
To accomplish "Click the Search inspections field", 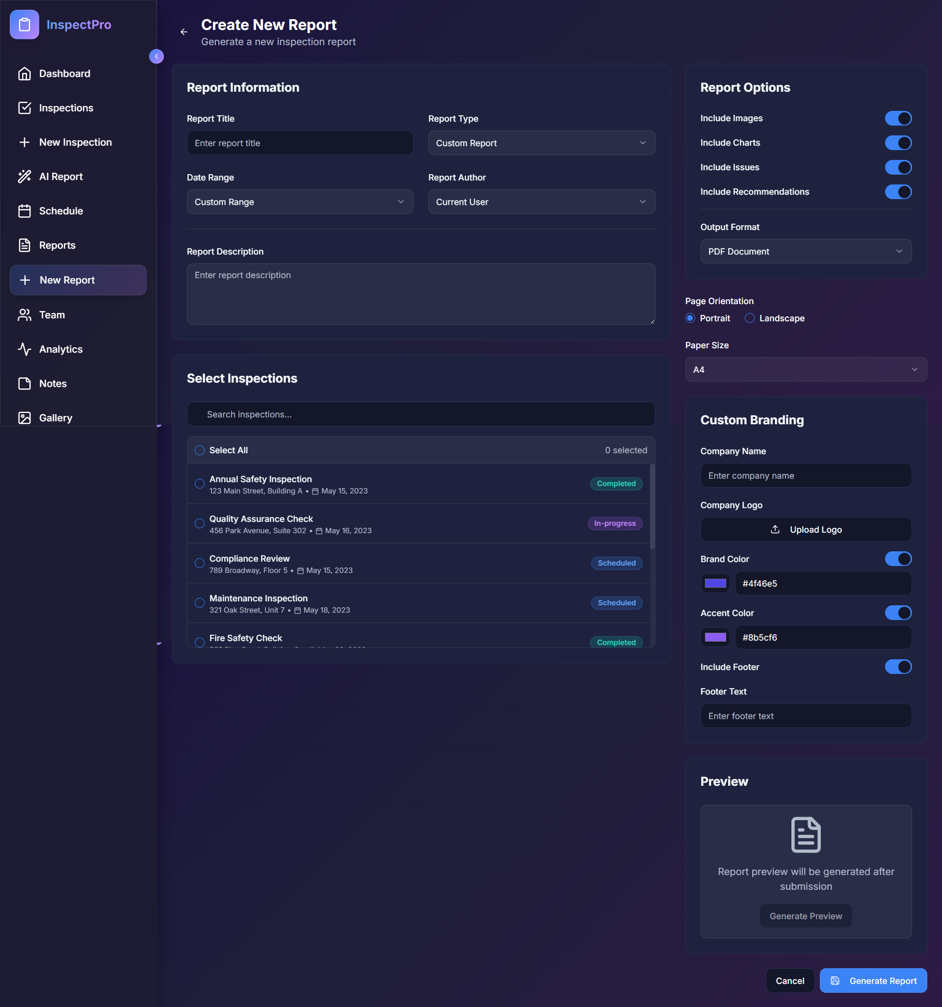I will tap(420, 414).
